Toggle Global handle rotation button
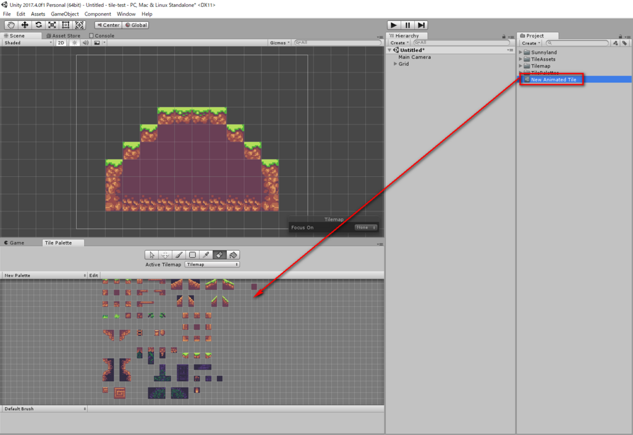The width and height of the screenshot is (633, 435). [135, 25]
